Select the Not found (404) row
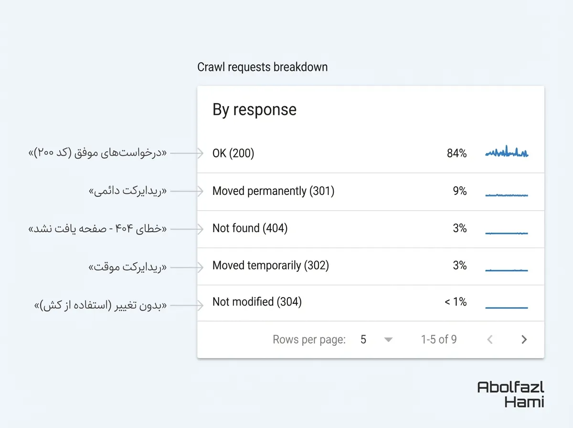Screen dimensions: 573x428 coord(250,228)
